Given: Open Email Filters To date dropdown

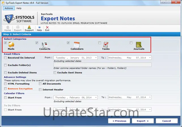Looking at the screenshot, I should pyautogui.click(x=150, y=58).
